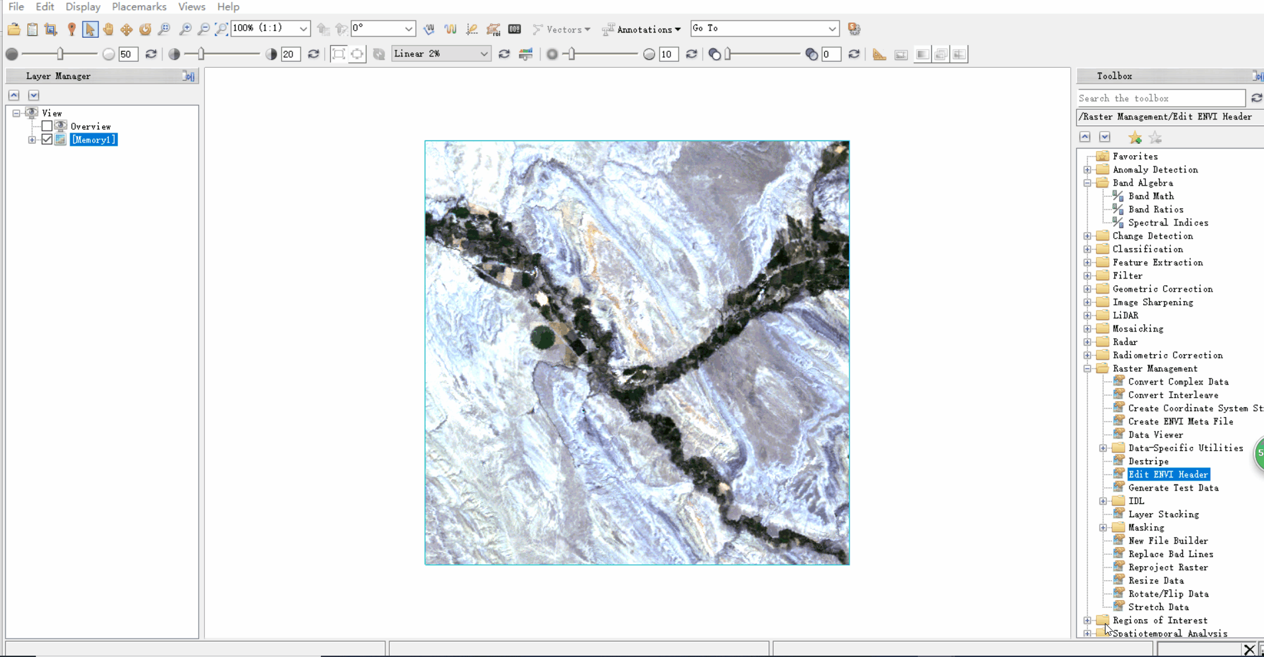The image size is (1264, 657).
Task: Select Band Math in toolbox
Action: 1151,196
